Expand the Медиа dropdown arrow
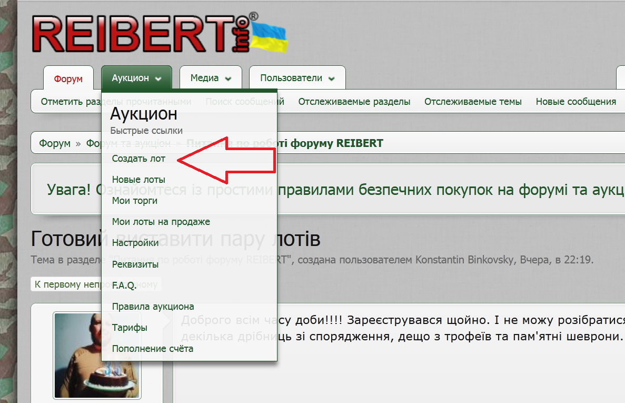 [x=229, y=78]
